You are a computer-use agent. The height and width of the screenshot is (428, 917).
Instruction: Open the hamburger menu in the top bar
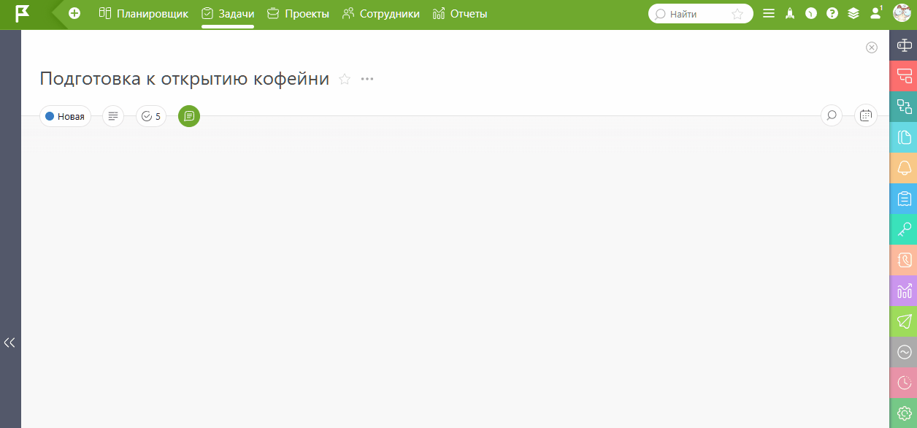768,14
